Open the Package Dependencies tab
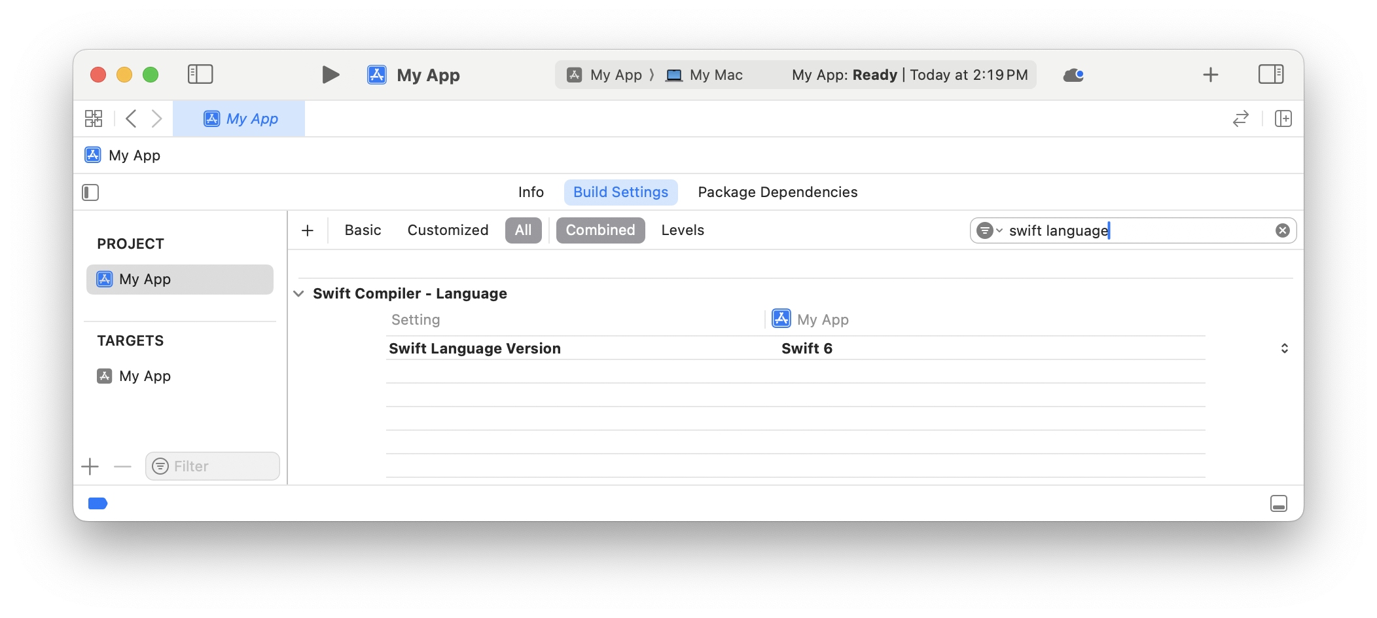The width and height of the screenshot is (1377, 618). tap(777, 192)
